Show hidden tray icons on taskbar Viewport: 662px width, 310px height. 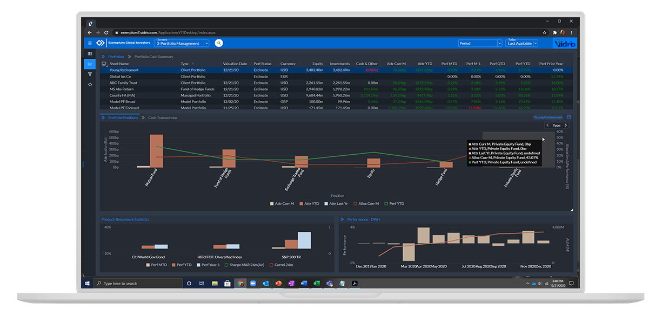pyautogui.click(x=527, y=283)
